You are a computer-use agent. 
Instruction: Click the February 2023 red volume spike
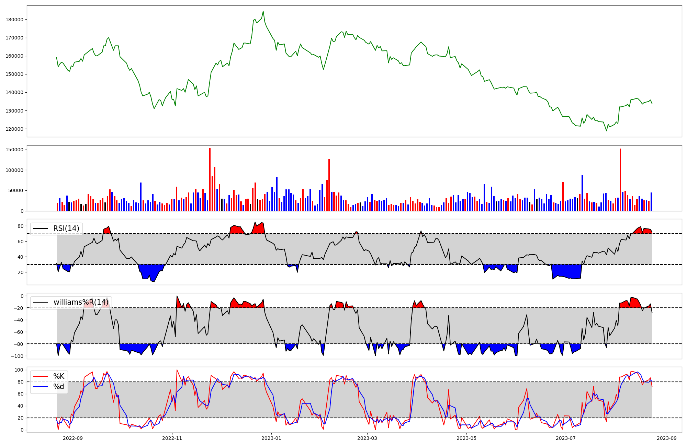click(329, 185)
